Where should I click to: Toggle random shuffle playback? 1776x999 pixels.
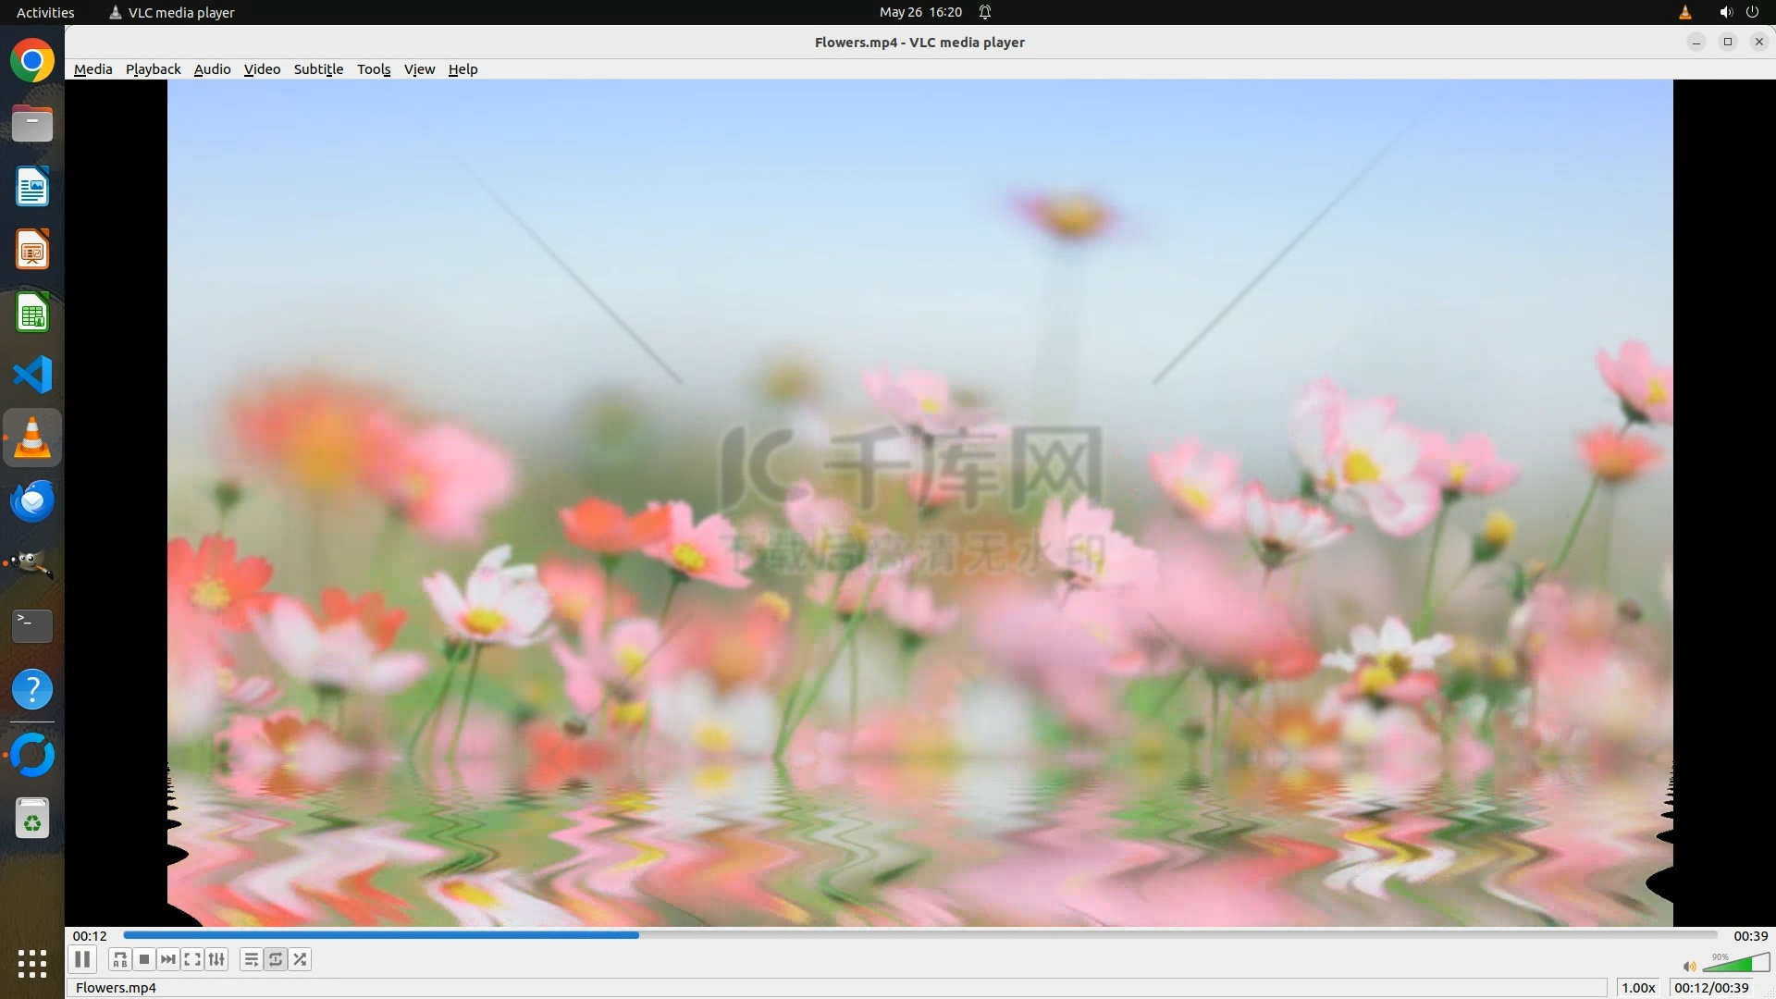coord(300,959)
